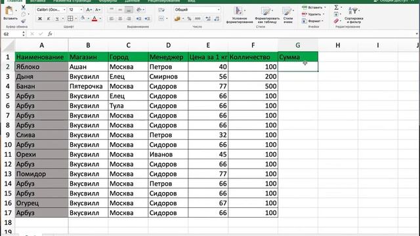
Task: Toggle align text right
Action: (x=129, y=18)
